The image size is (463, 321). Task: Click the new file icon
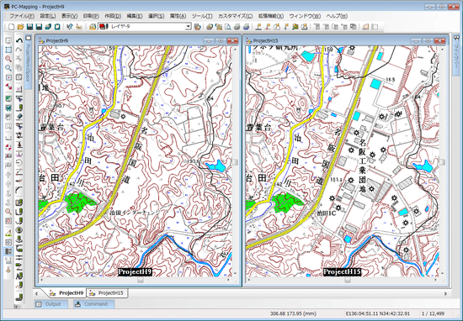(x=11, y=27)
